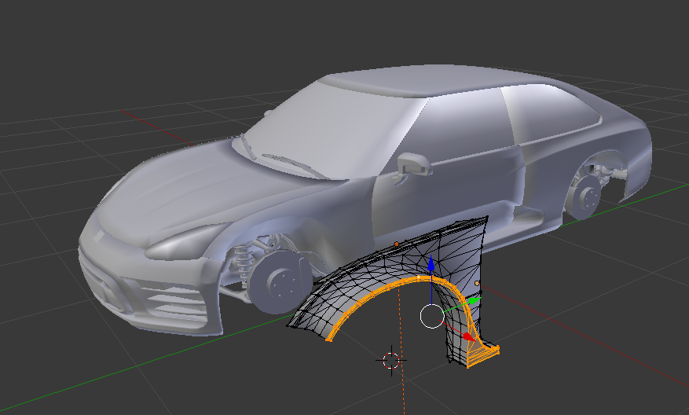The height and width of the screenshot is (415, 689).
Task: Click the 3D cursor crosshair on the floor
Action: [x=391, y=360]
